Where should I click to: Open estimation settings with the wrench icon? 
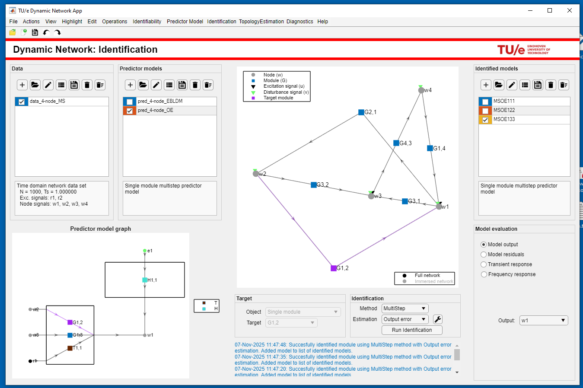tap(437, 319)
